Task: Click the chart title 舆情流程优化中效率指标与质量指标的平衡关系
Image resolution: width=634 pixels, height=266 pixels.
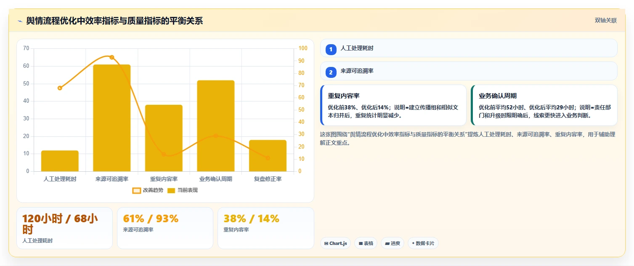Action: pyautogui.click(x=114, y=21)
